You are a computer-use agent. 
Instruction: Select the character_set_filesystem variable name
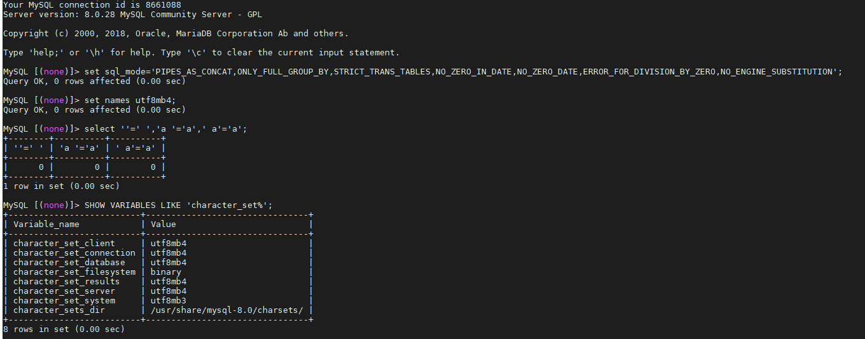click(x=74, y=272)
